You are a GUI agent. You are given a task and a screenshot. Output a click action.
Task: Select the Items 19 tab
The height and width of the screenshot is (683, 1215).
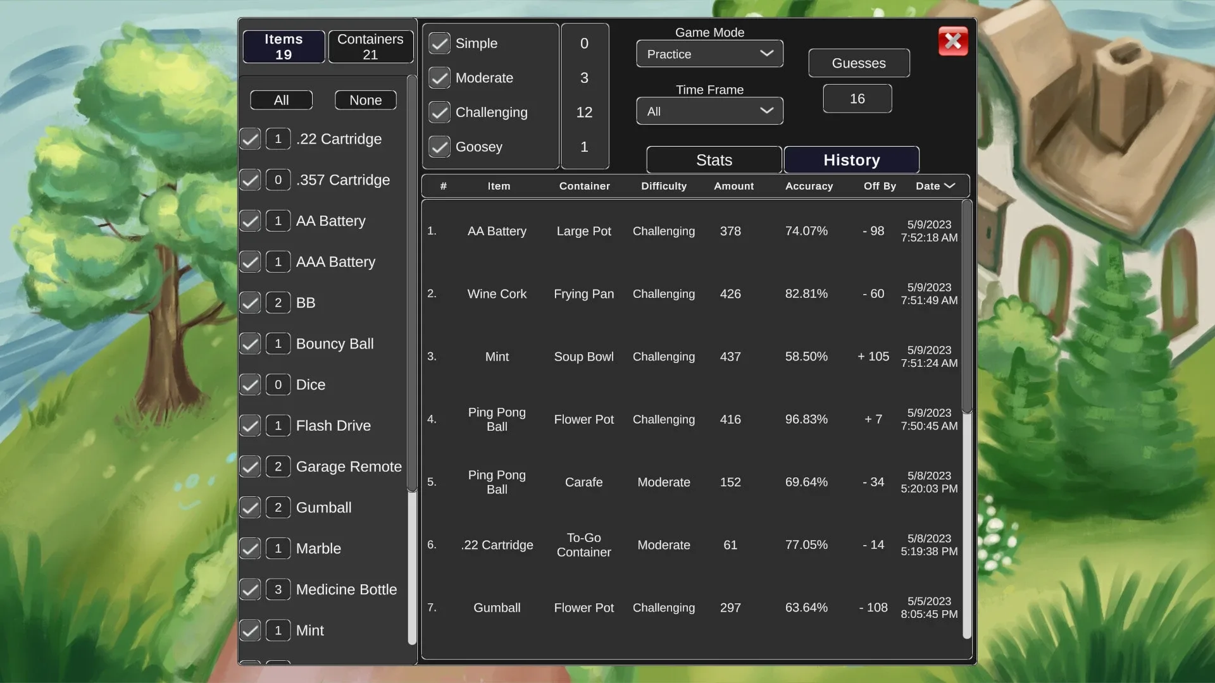(283, 46)
